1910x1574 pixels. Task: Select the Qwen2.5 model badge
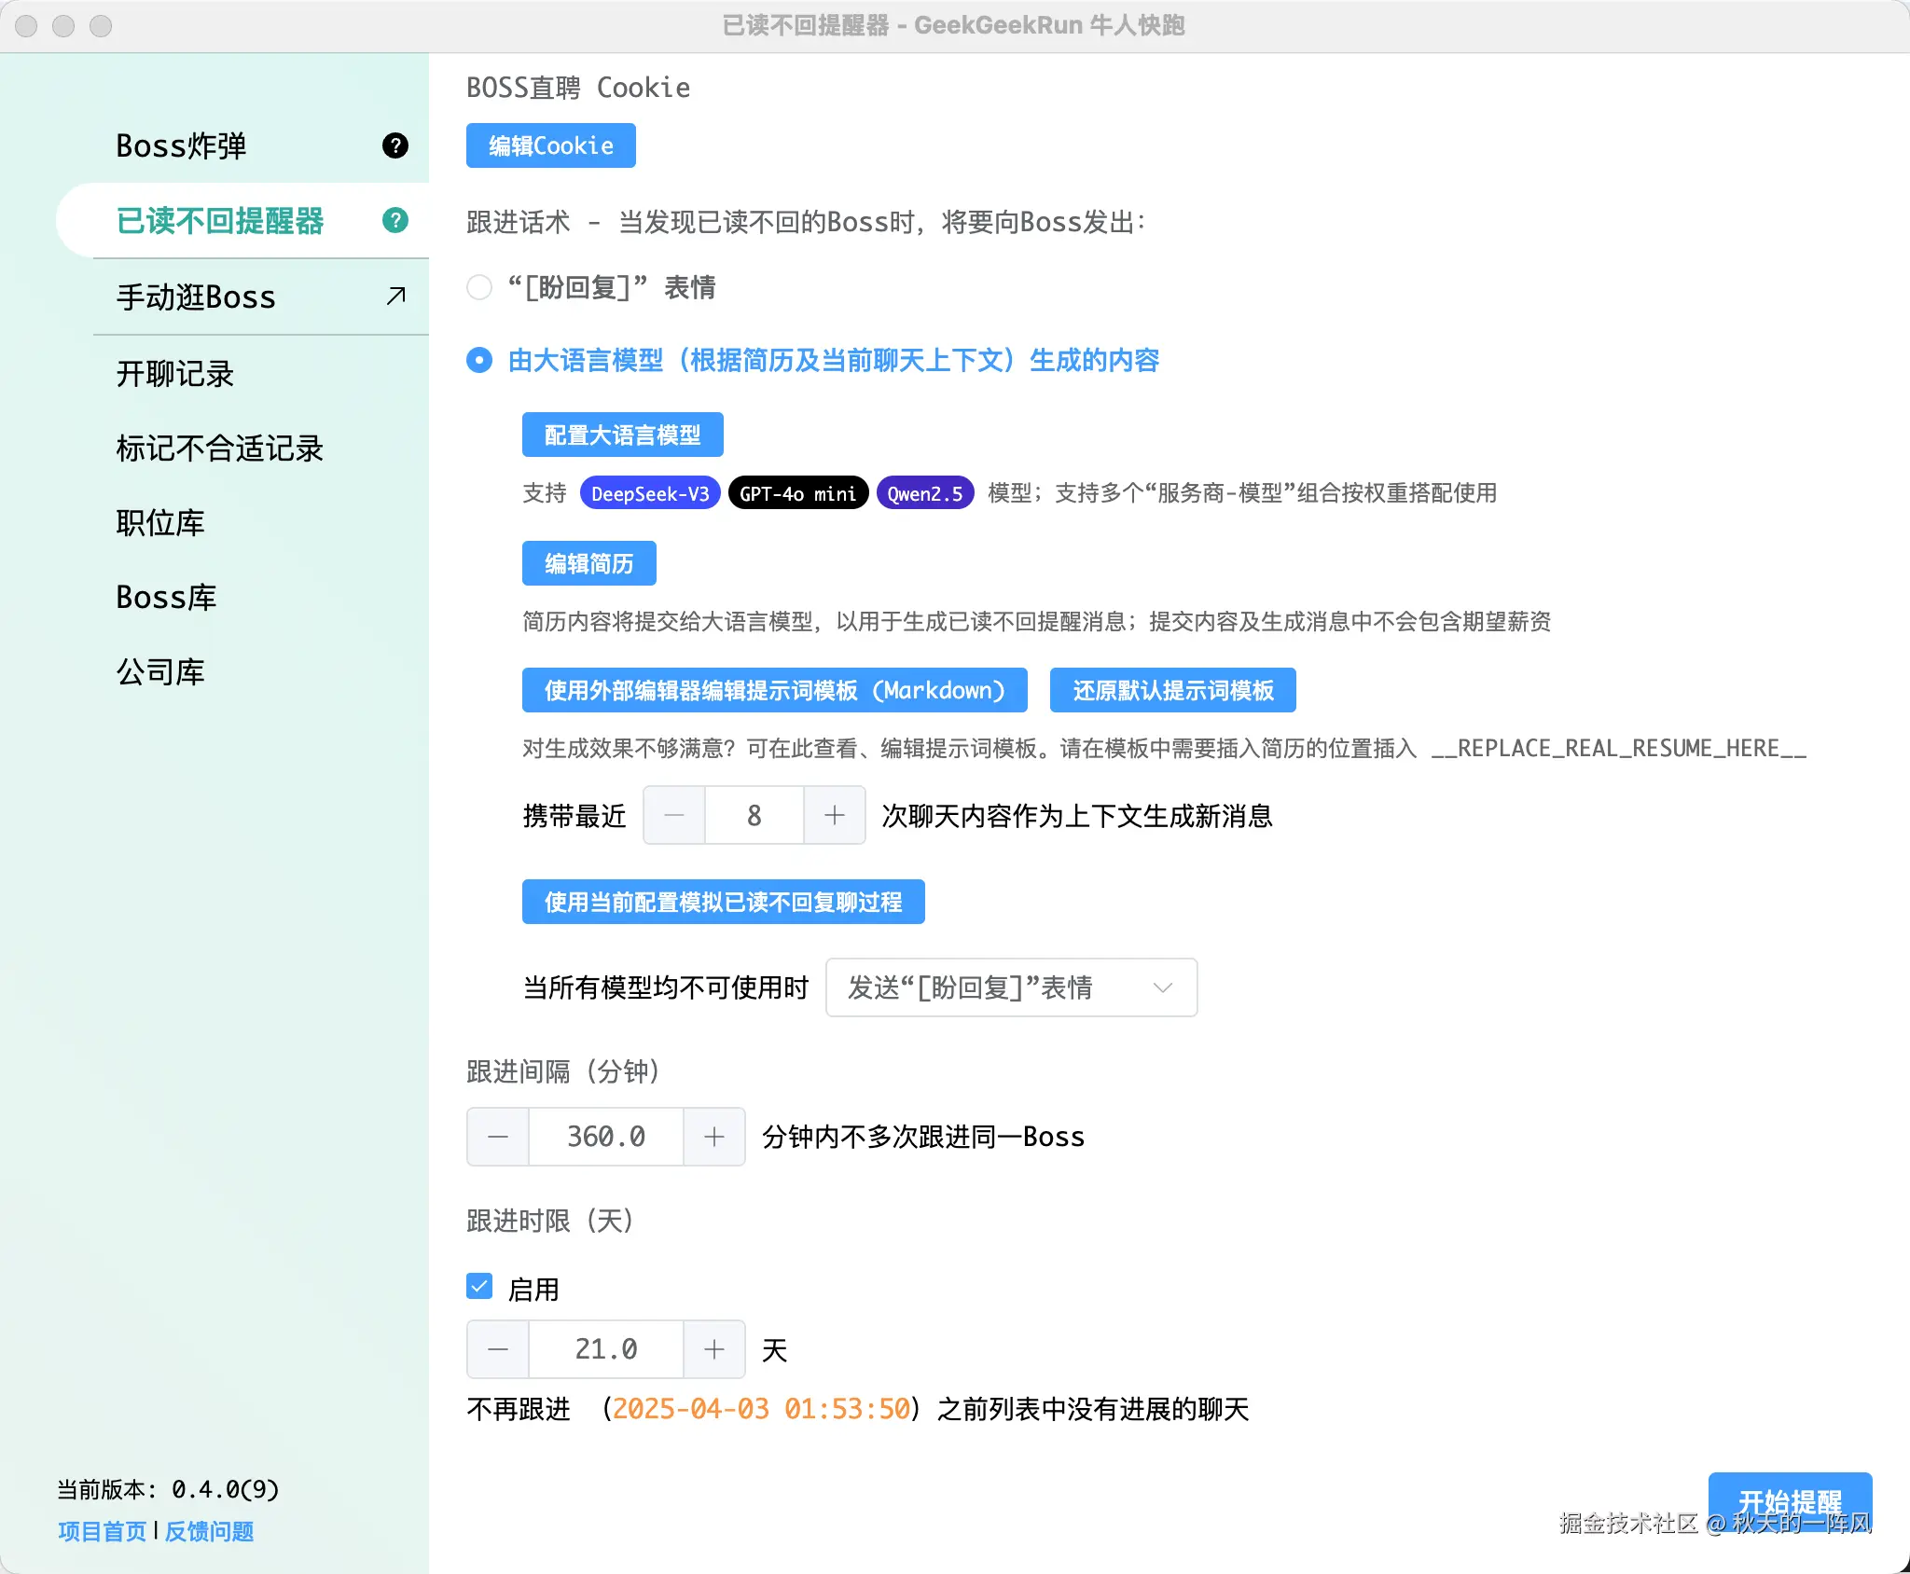[x=924, y=493]
